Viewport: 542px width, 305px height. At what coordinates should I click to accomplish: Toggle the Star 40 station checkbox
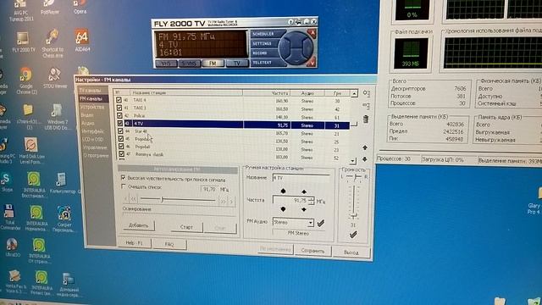tap(120, 131)
